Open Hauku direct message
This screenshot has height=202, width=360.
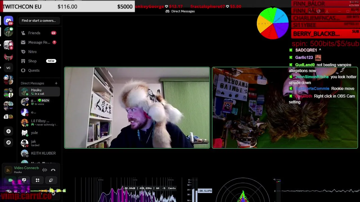[39, 92]
